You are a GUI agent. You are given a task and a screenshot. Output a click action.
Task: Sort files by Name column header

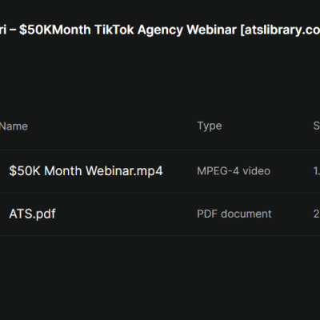click(x=14, y=126)
